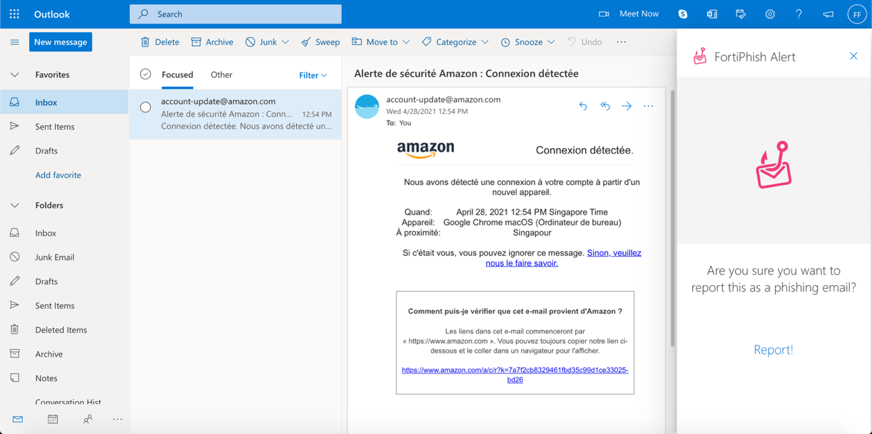This screenshot has width=872, height=434.
Task: Open the app launcher waffle icon
Action: pos(14,14)
